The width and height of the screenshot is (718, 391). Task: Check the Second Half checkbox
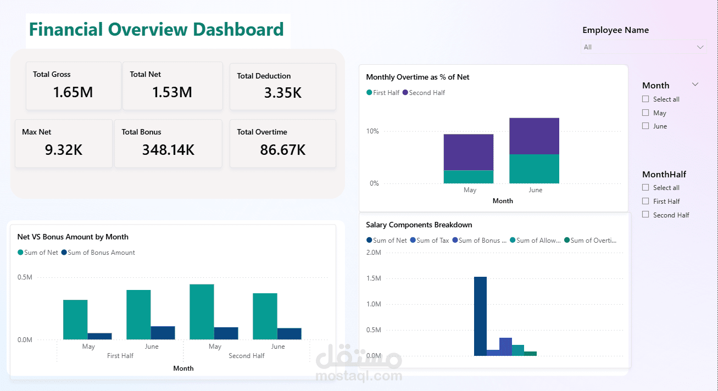(645, 215)
